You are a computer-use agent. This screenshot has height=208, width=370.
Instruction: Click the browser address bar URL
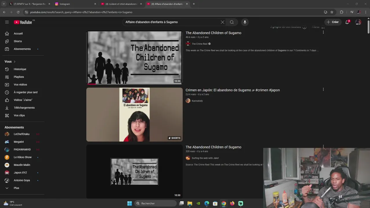point(81,12)
